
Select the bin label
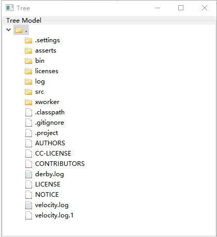pyautogui.click(x=40, y=61)
